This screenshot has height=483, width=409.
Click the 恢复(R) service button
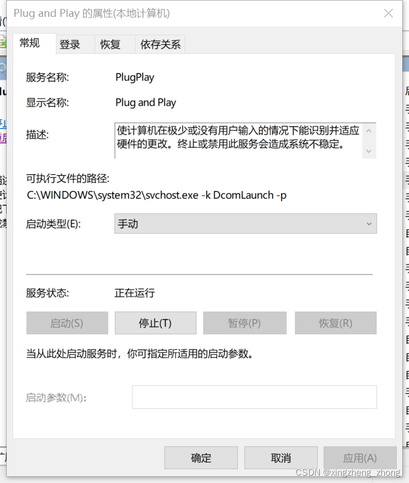click(336, 323)
